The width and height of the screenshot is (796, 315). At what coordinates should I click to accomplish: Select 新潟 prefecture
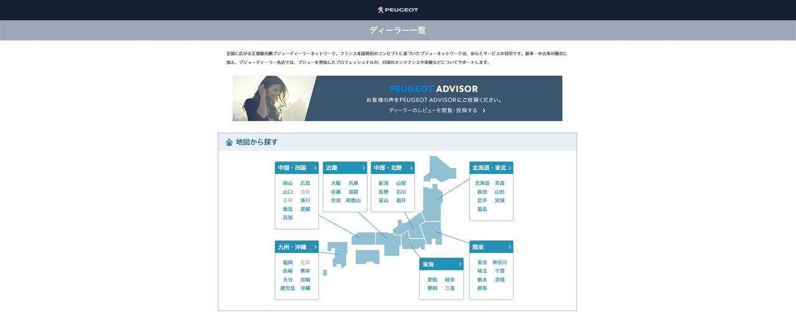coord(384,183)
